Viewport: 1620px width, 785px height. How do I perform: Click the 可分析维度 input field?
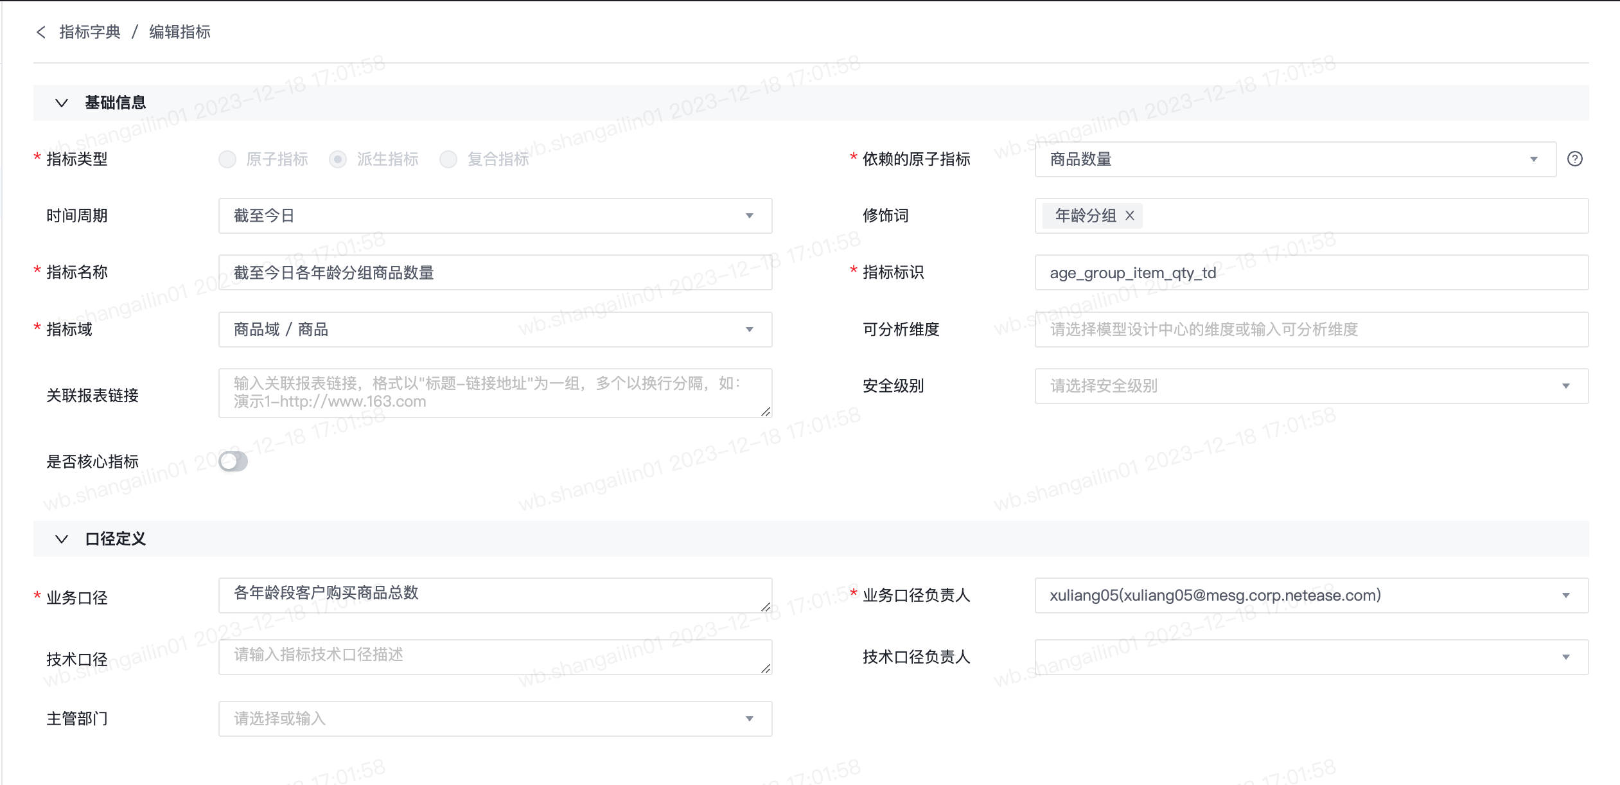click(x=1312, y=330)
